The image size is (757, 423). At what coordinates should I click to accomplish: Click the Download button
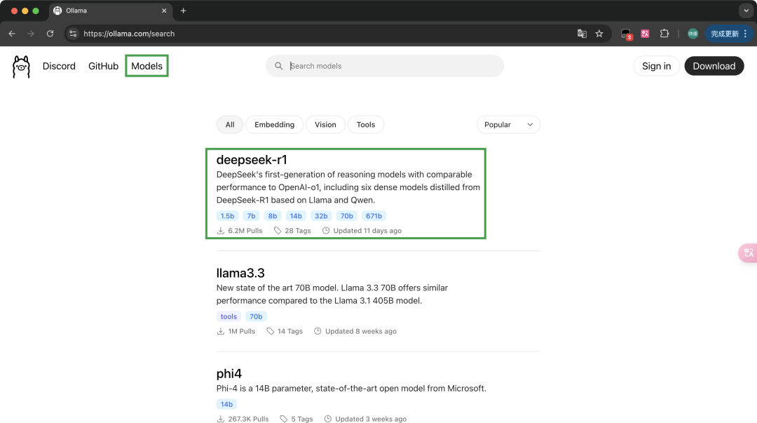714,66
